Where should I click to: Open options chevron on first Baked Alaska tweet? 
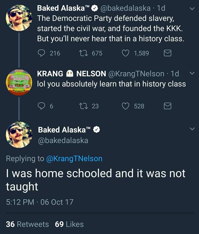tap(192, 9)
